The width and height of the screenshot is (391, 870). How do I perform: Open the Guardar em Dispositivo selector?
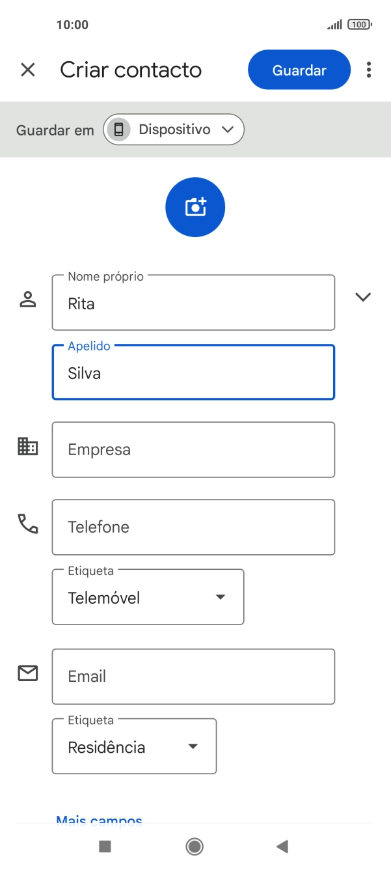pos(174,129)
